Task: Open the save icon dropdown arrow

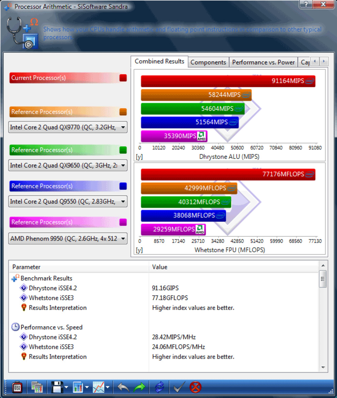Action: point(66,387)
